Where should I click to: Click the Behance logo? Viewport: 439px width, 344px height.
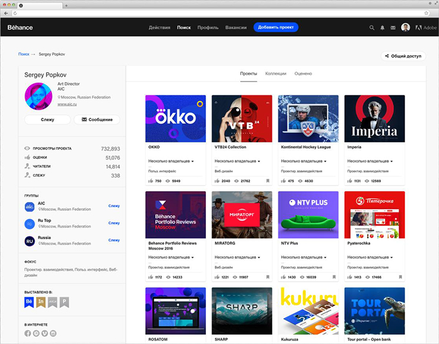click(x=20, y=28)
